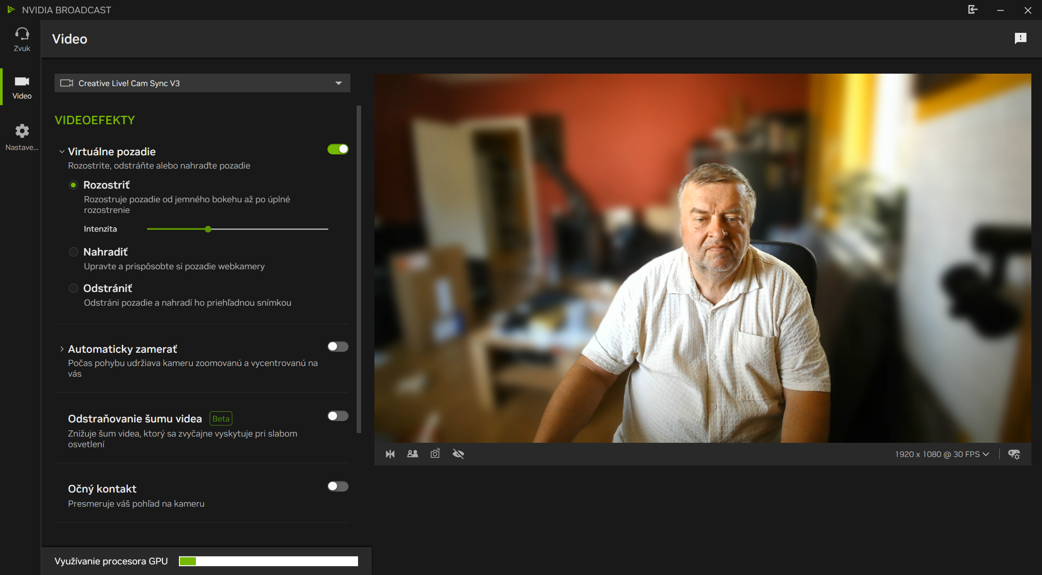This screenshot has width=1042, height=575.
Task: Expand the Automaticky zamerať section
Action: pyautogui.click(x=62, y=349)
